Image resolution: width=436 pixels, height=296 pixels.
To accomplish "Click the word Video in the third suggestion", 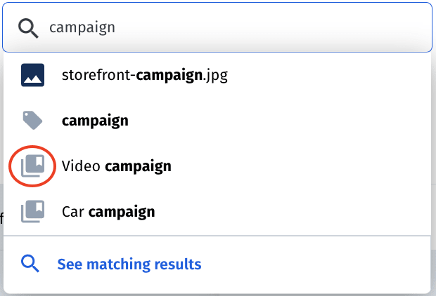I will [81, 166].
